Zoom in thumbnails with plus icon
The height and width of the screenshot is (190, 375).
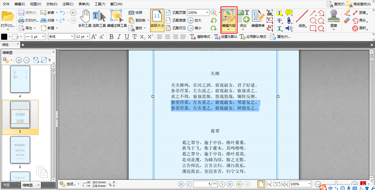click(x=19, y=60)
